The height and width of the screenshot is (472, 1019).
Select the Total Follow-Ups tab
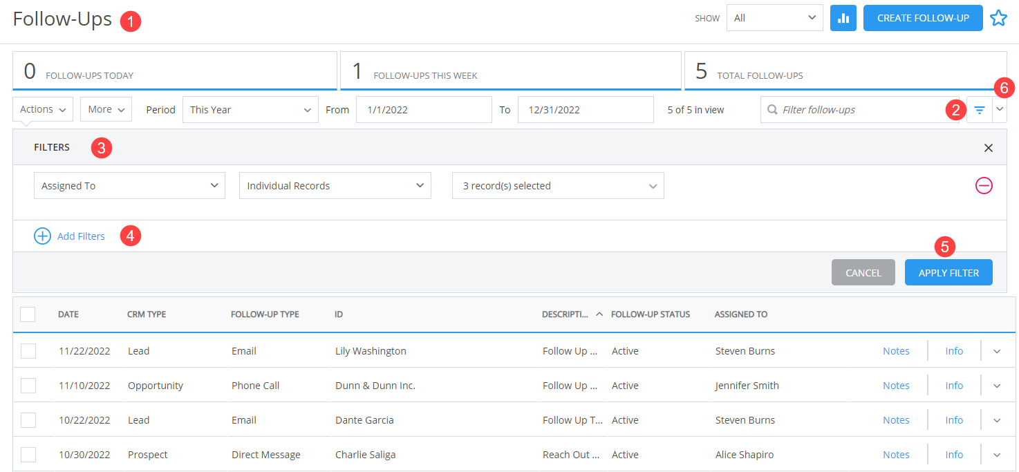coord(845,70)
